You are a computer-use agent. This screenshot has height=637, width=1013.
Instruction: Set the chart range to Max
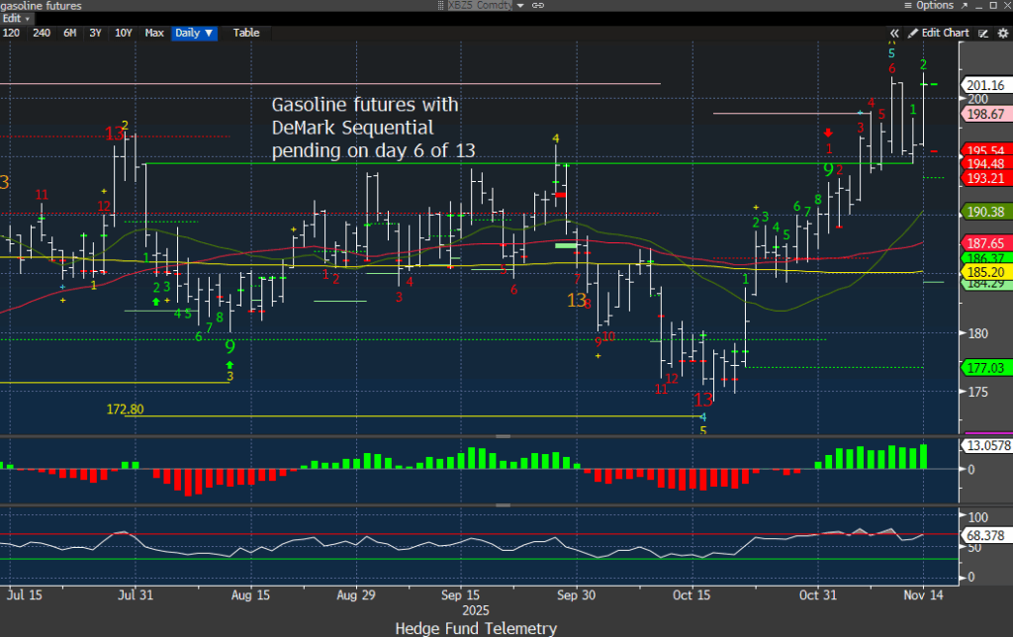pyautogui.click(x=154, y=33)
